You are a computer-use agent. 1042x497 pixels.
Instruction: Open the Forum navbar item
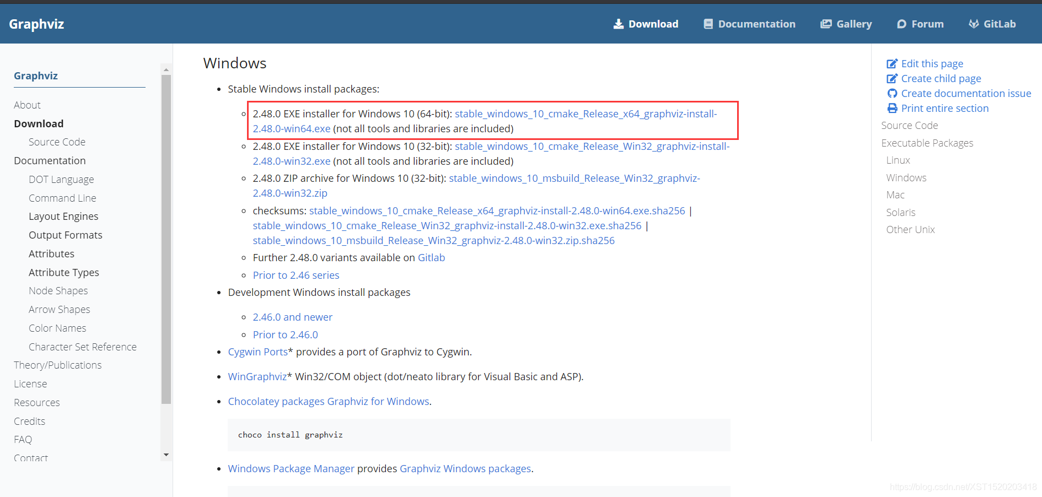921,24
